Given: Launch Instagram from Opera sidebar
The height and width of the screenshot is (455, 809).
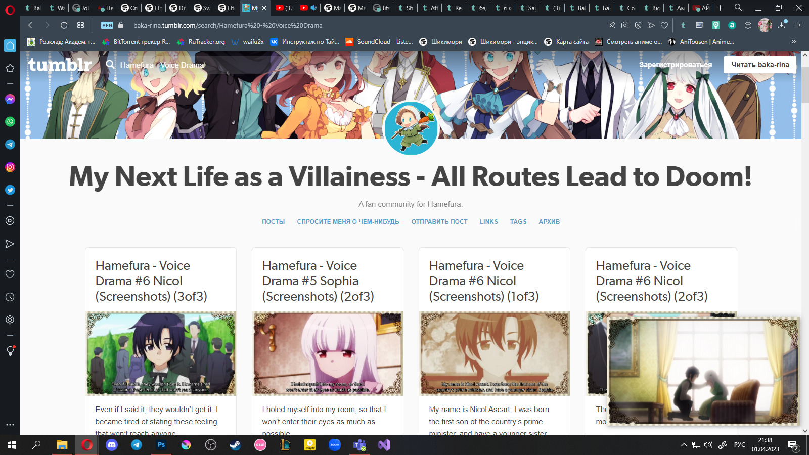Looking at the screenshot, I should pos(10,167).
